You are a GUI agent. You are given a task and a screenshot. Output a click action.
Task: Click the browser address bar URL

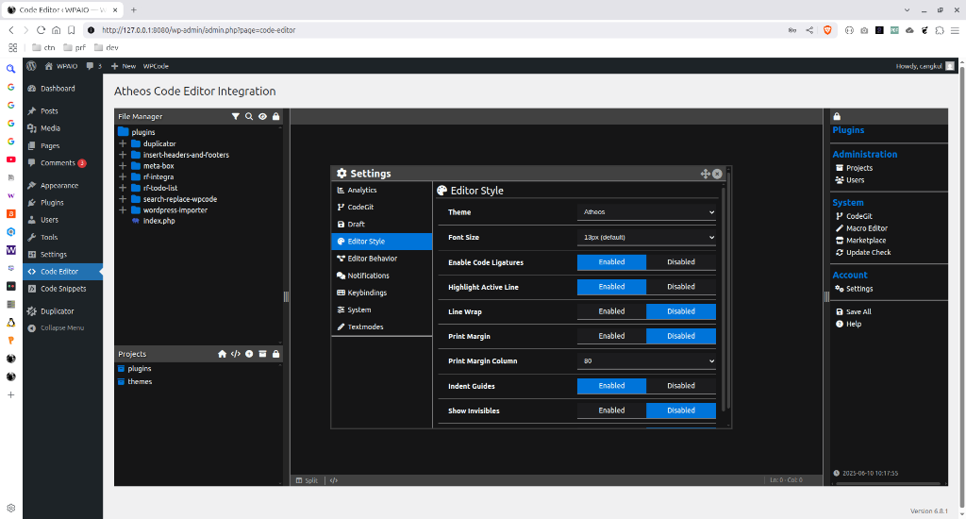click(x=198, y=29)
